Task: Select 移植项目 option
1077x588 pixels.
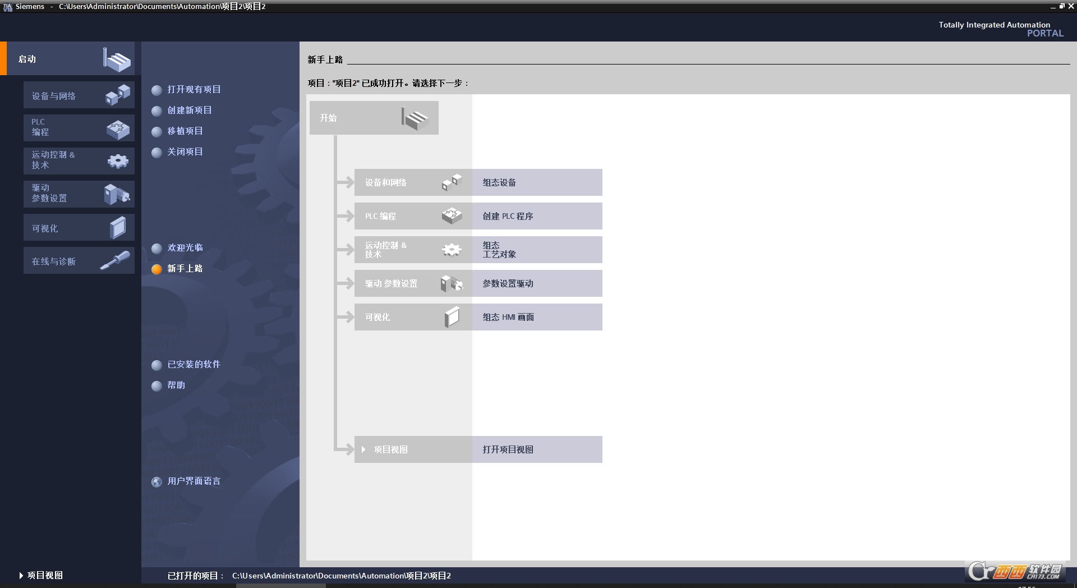Action: 177,131
